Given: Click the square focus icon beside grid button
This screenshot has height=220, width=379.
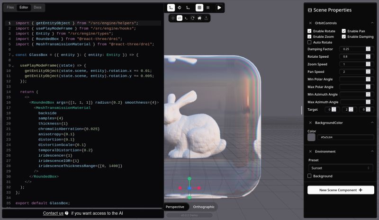Looking at the screenshot, I should (208, 8).
